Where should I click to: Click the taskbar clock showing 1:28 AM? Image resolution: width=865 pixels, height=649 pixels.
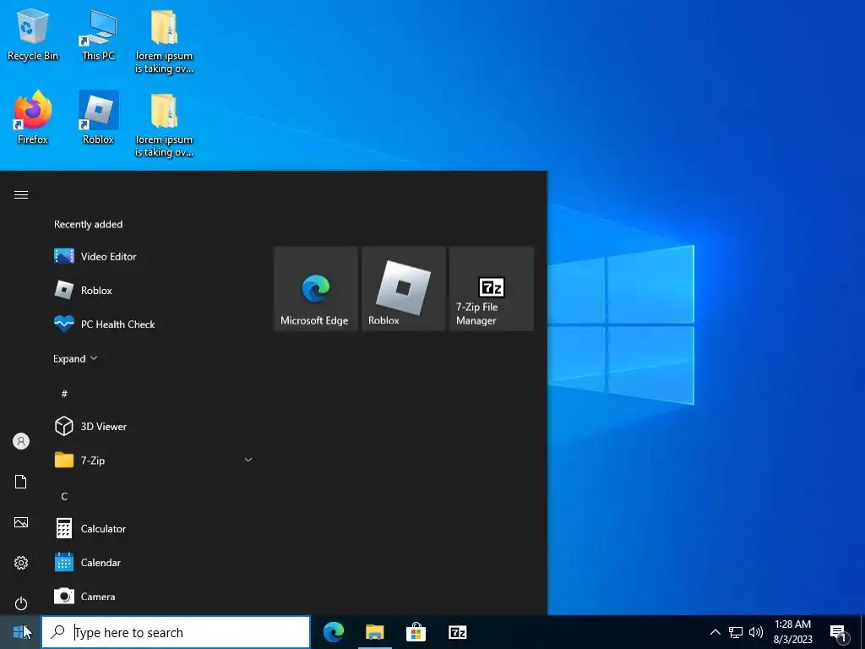[x=792, y=632]
